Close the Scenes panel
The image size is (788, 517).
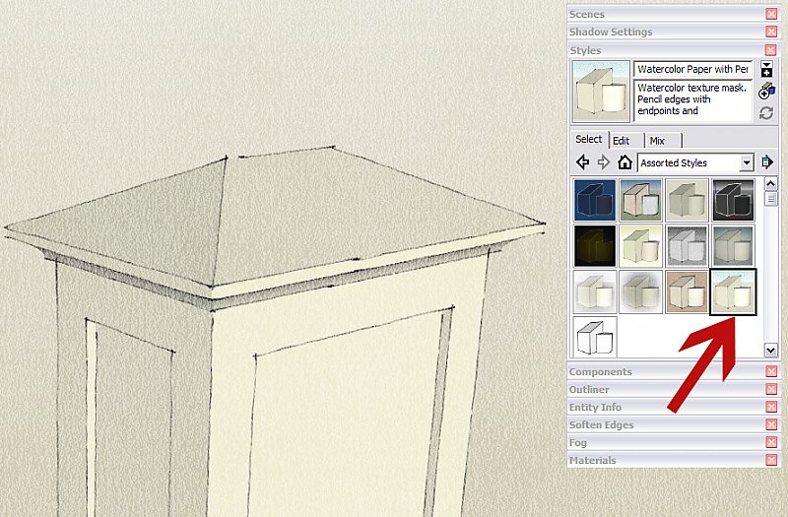771,14
